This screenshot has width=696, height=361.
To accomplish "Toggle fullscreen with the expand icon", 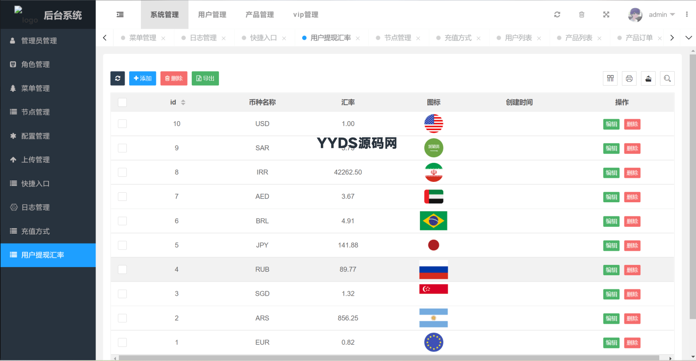I will (x=606, y=15).
